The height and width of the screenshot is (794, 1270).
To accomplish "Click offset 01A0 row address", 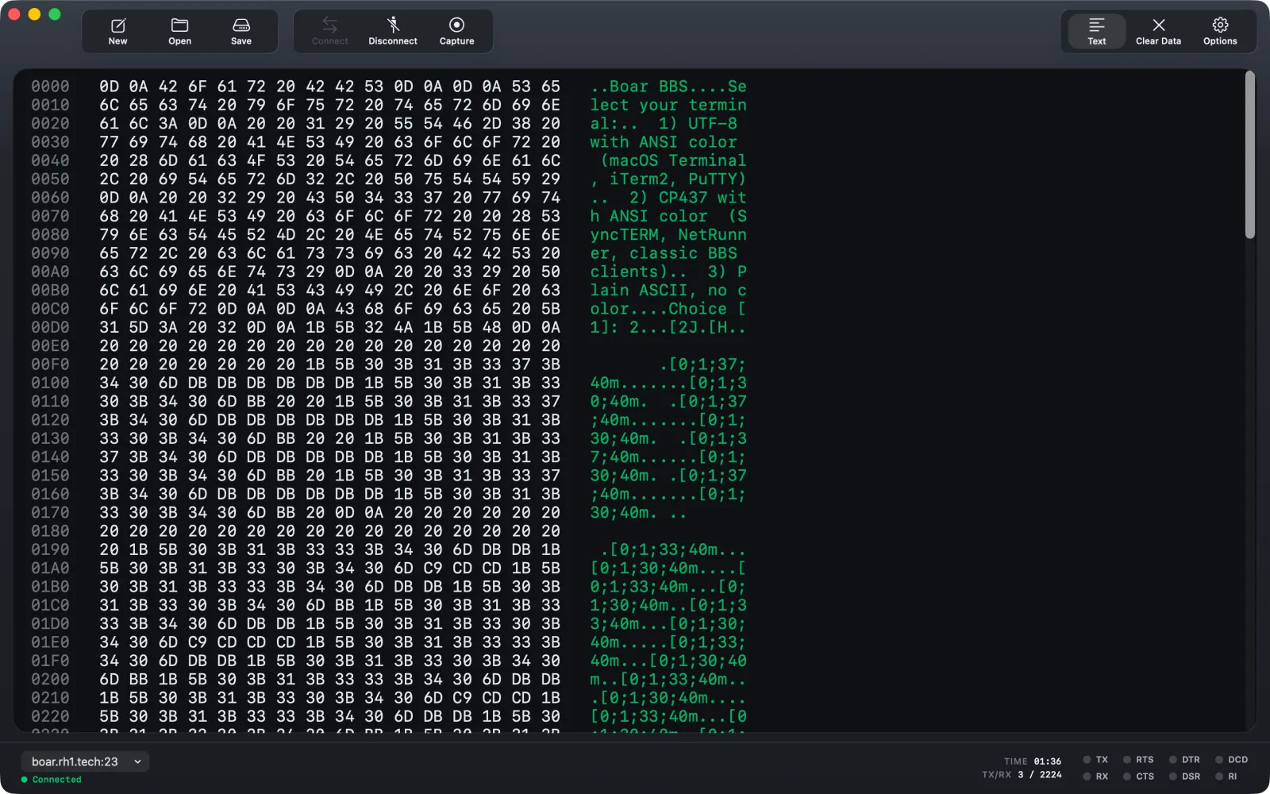I will pos(50,568).
